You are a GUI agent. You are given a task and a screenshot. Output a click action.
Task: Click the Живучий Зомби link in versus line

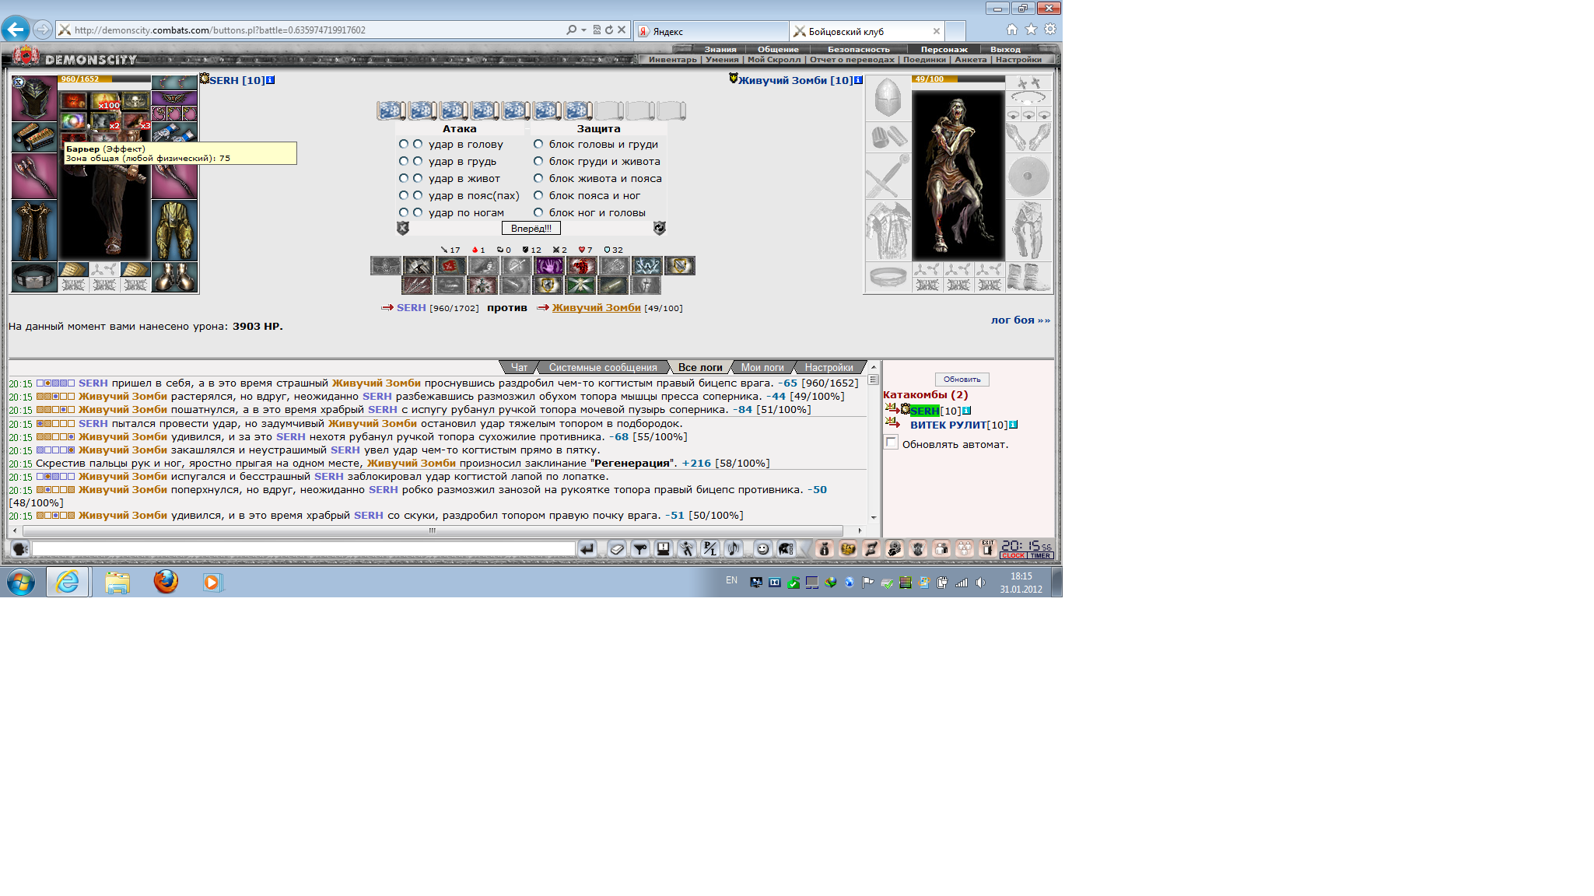(x=597, y=308)
